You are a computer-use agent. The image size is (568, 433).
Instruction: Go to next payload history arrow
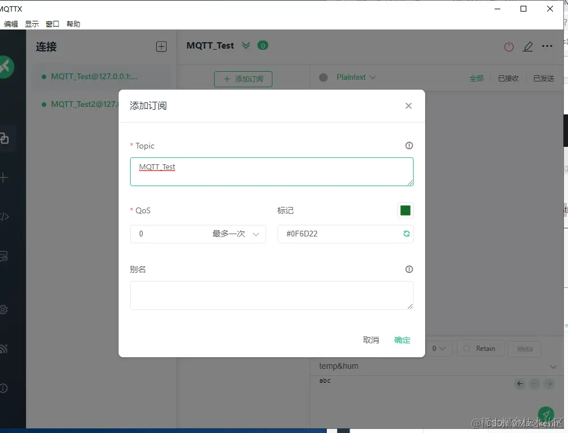pos(549,383)
